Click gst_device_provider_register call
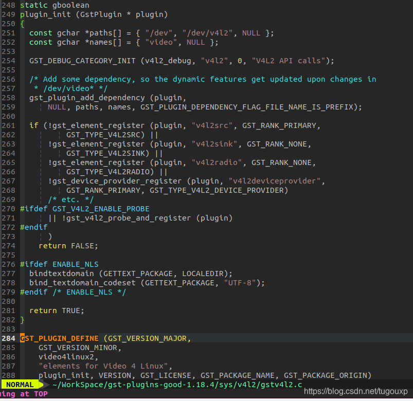Image resolution: width=413 pixels, height=401 pixels. coord(117,181)
